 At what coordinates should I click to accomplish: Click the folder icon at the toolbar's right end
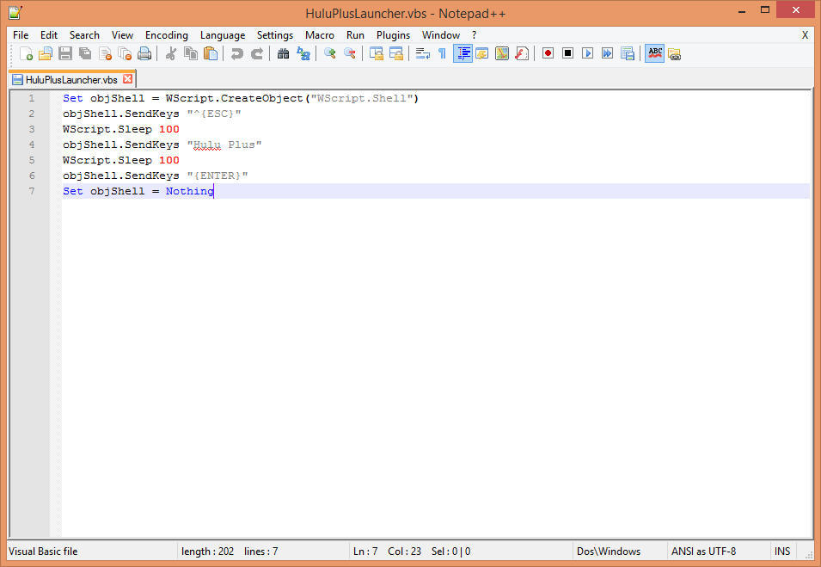pos(674,53)
